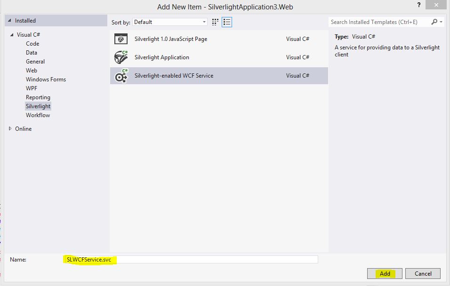This screenshot has height=286, width=450.
Task: Click Visual C# label of Silverlight Application row
Action: [297, 57]
